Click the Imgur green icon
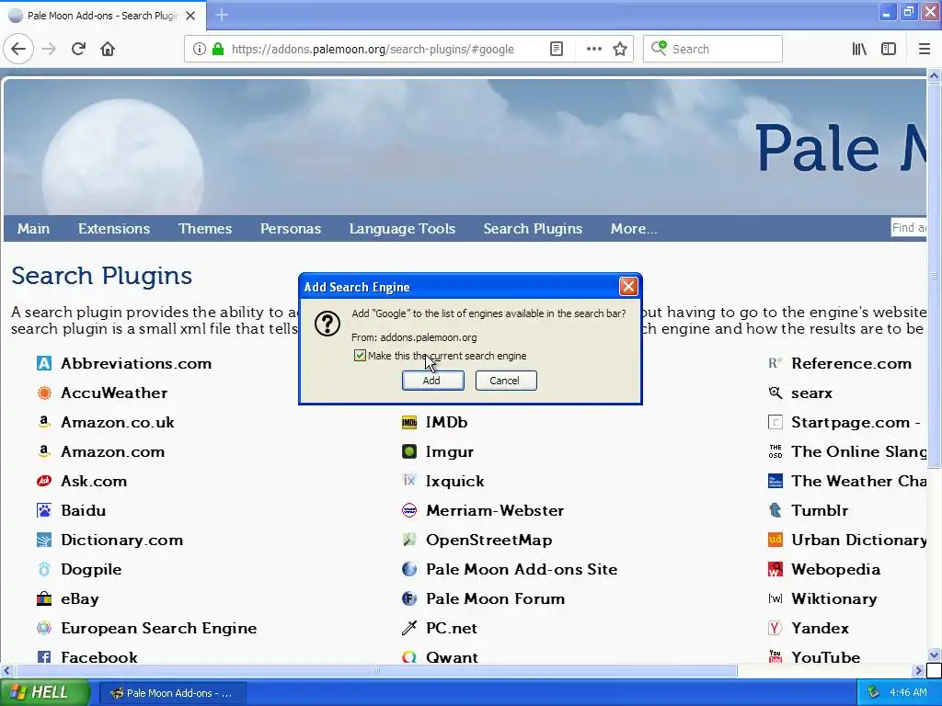The height and width of the screenshot is (706, 942). (409, 451)
